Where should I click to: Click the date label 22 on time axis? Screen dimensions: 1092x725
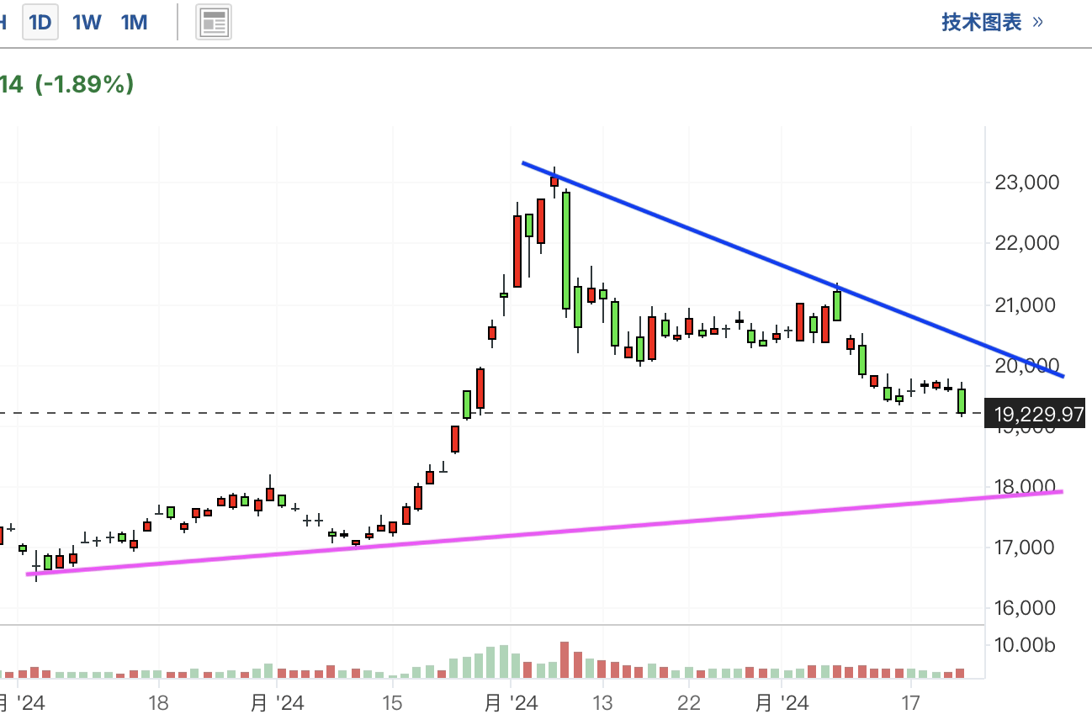pyautogui.click(x=689, y=701)
